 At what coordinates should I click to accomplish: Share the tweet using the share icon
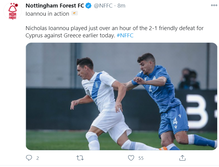(x=182, y=158)
